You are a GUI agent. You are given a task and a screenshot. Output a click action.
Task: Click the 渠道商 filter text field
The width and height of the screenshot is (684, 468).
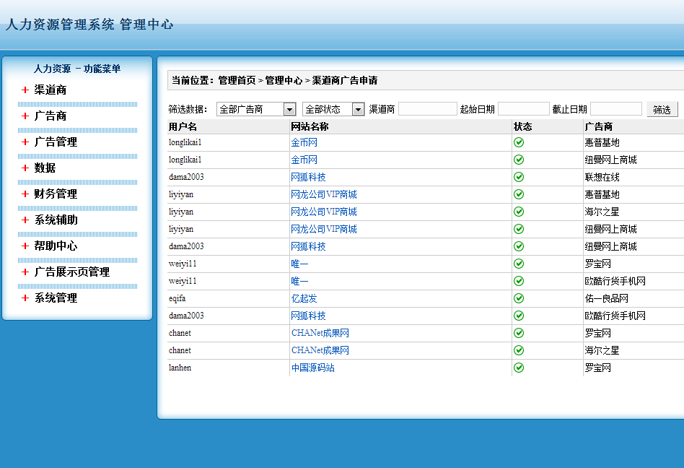click(427, 109)
